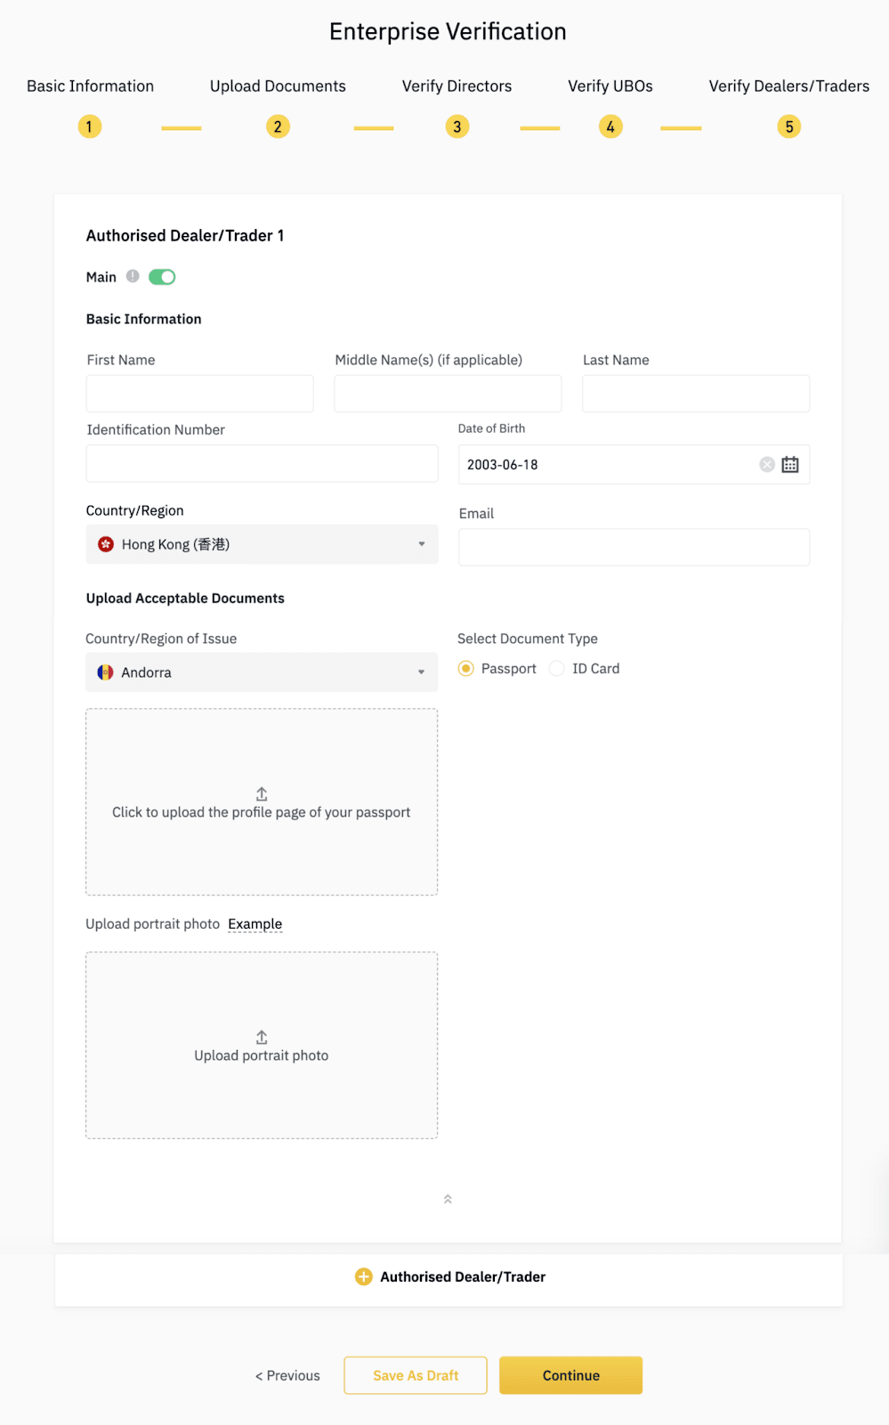Clear the Date of Birth value
The image size is (889, 1425).
pos(766,465)
